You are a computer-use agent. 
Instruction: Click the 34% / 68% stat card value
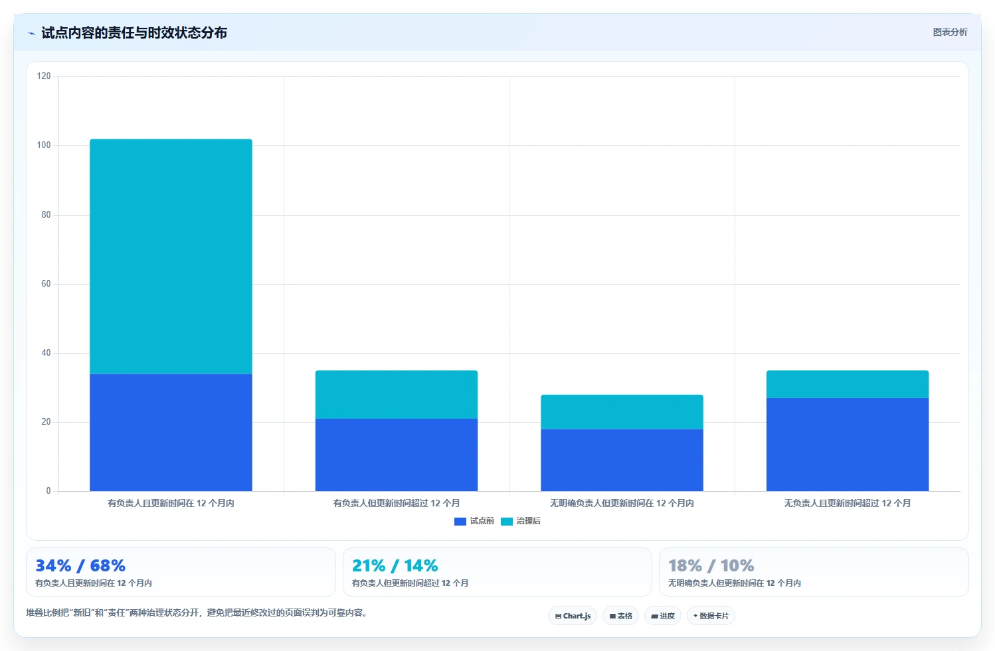pyautogui.click(x=80, y=565)
